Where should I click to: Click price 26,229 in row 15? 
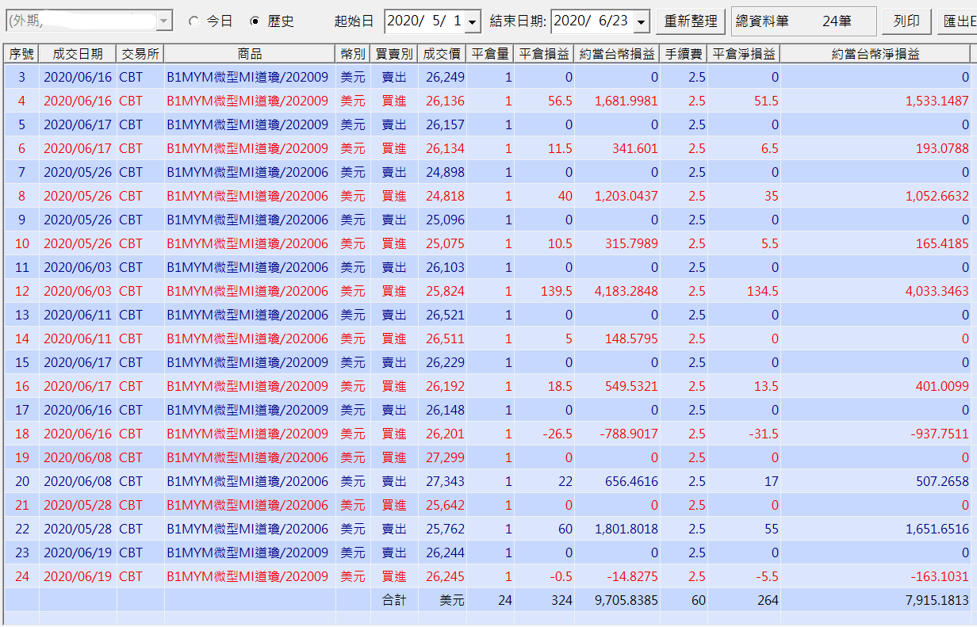[x=445, y=362]
